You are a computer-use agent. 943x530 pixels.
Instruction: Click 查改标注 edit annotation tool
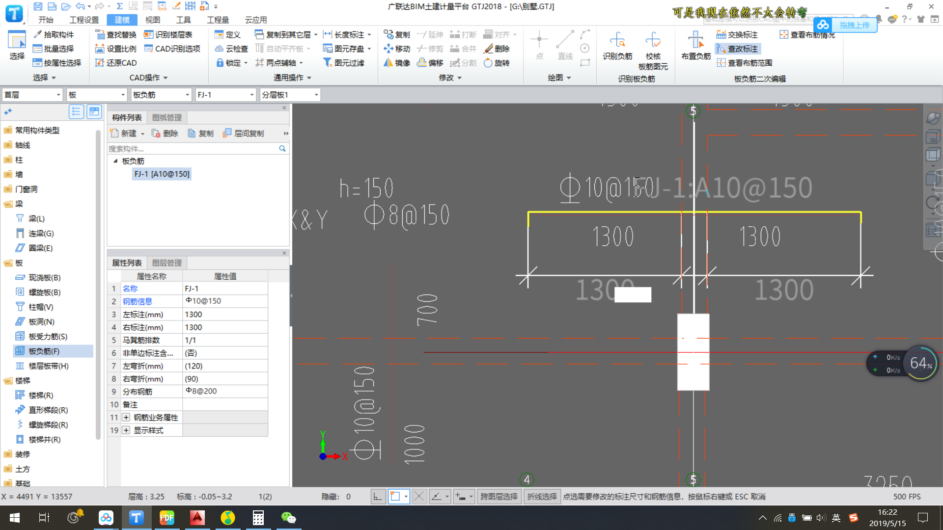737,49
